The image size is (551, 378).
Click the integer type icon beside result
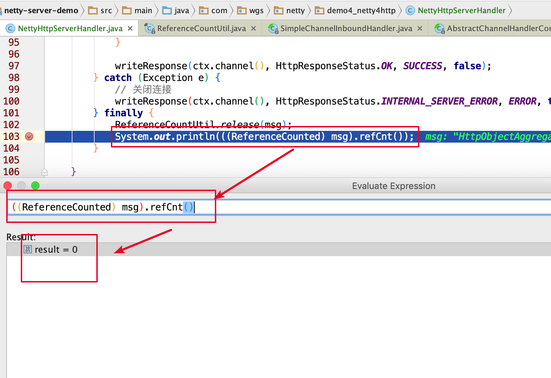(x=28, y=249)
